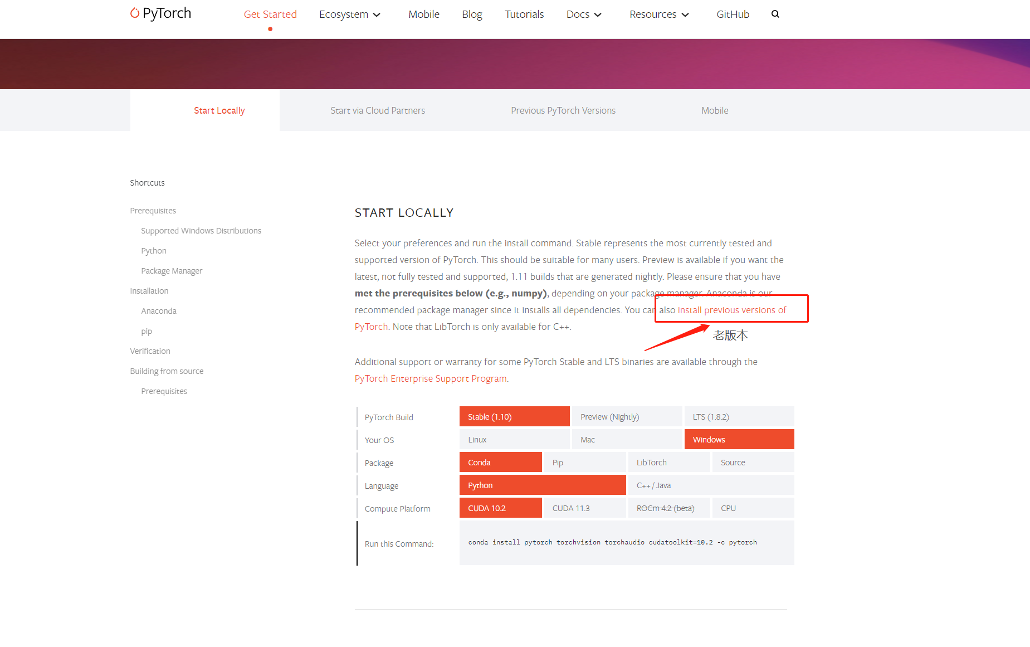Open the Get Started nav item
Viewport: 1030px width, 647px height.
(270, 14)
